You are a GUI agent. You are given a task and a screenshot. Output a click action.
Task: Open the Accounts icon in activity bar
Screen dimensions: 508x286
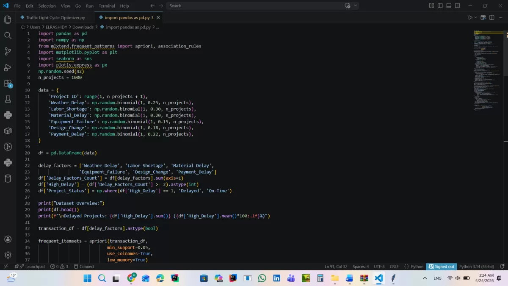click(x=8, y=239)
